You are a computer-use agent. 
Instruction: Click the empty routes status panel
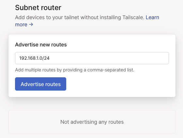pyautogui.click(x=92, y=122)
